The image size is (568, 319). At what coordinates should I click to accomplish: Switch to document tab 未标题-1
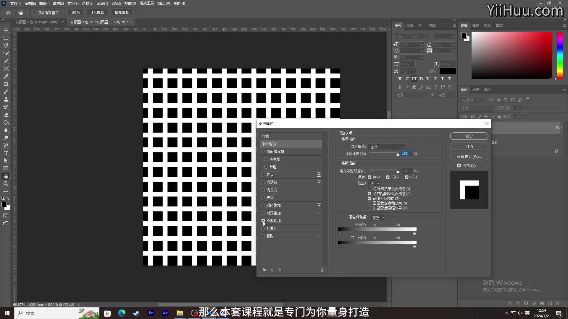pyautogui.click(x=37, y=22)
